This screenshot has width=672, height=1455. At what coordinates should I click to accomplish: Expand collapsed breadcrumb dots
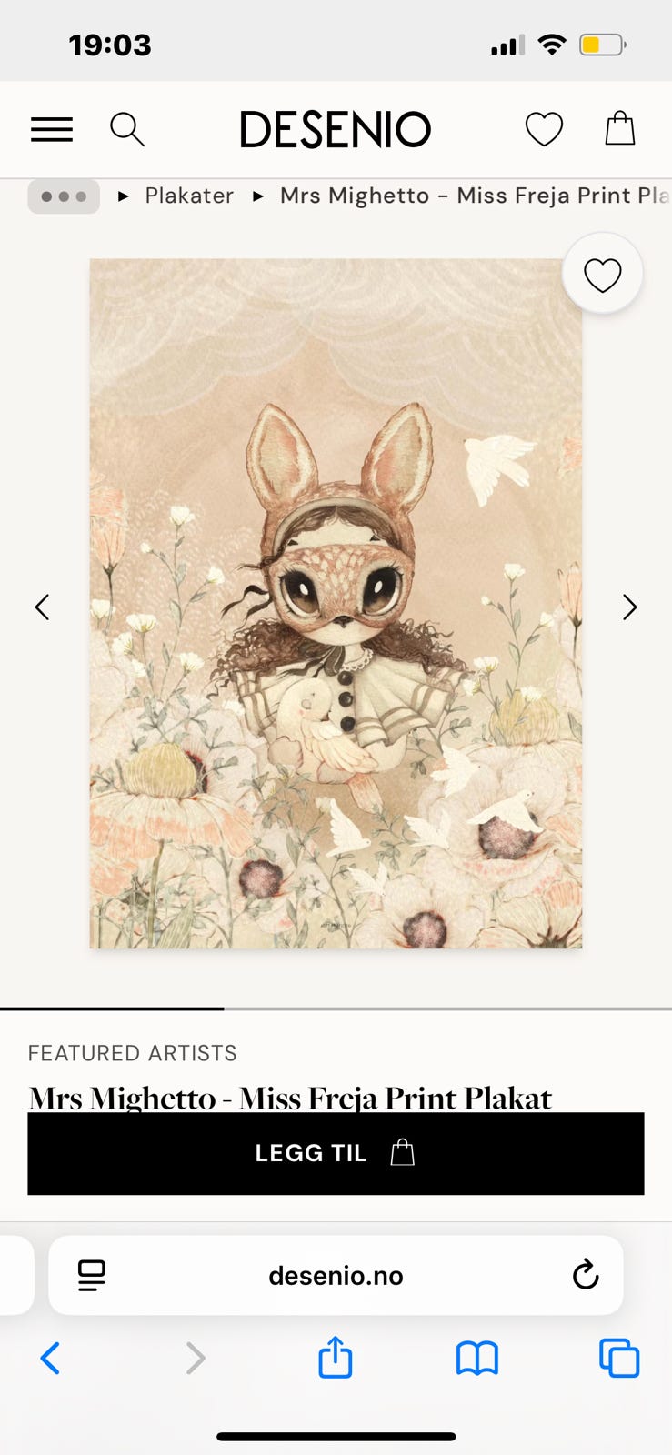64,196
